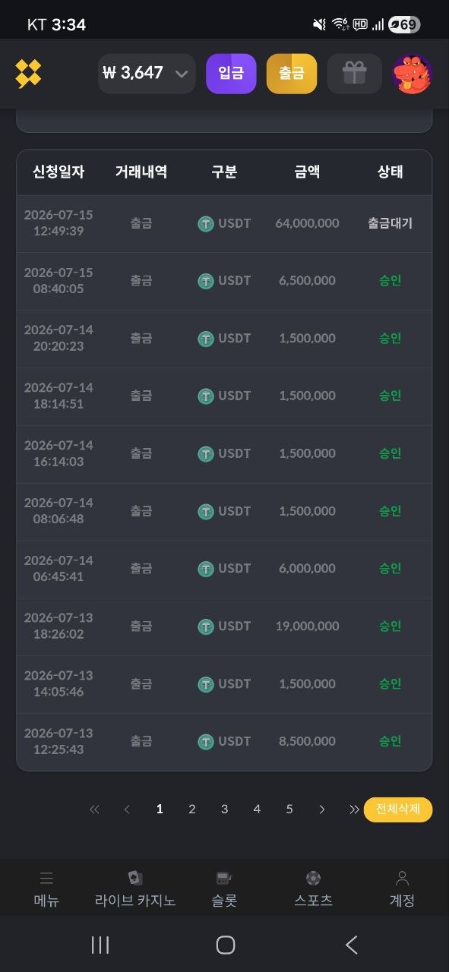The height and width of the screenshot is (972, 449).
Task: Open 계정 person icon
Action: click(402, 879)
